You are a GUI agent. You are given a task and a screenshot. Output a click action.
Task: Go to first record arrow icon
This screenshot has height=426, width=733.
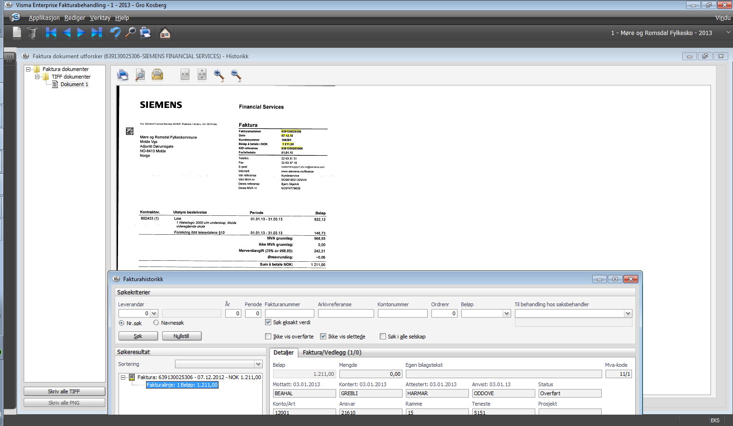coord(51,32)
